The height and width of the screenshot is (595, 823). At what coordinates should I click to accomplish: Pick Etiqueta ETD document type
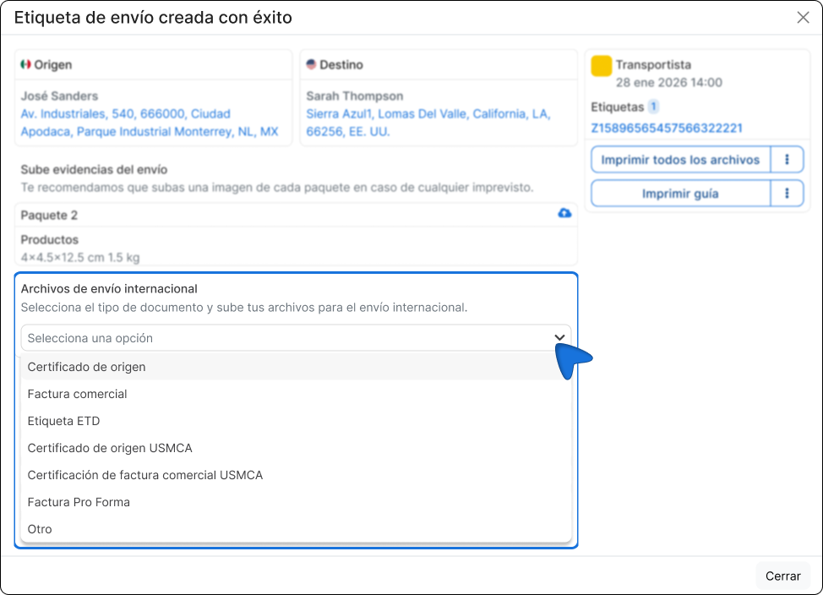tap(63, 421)
